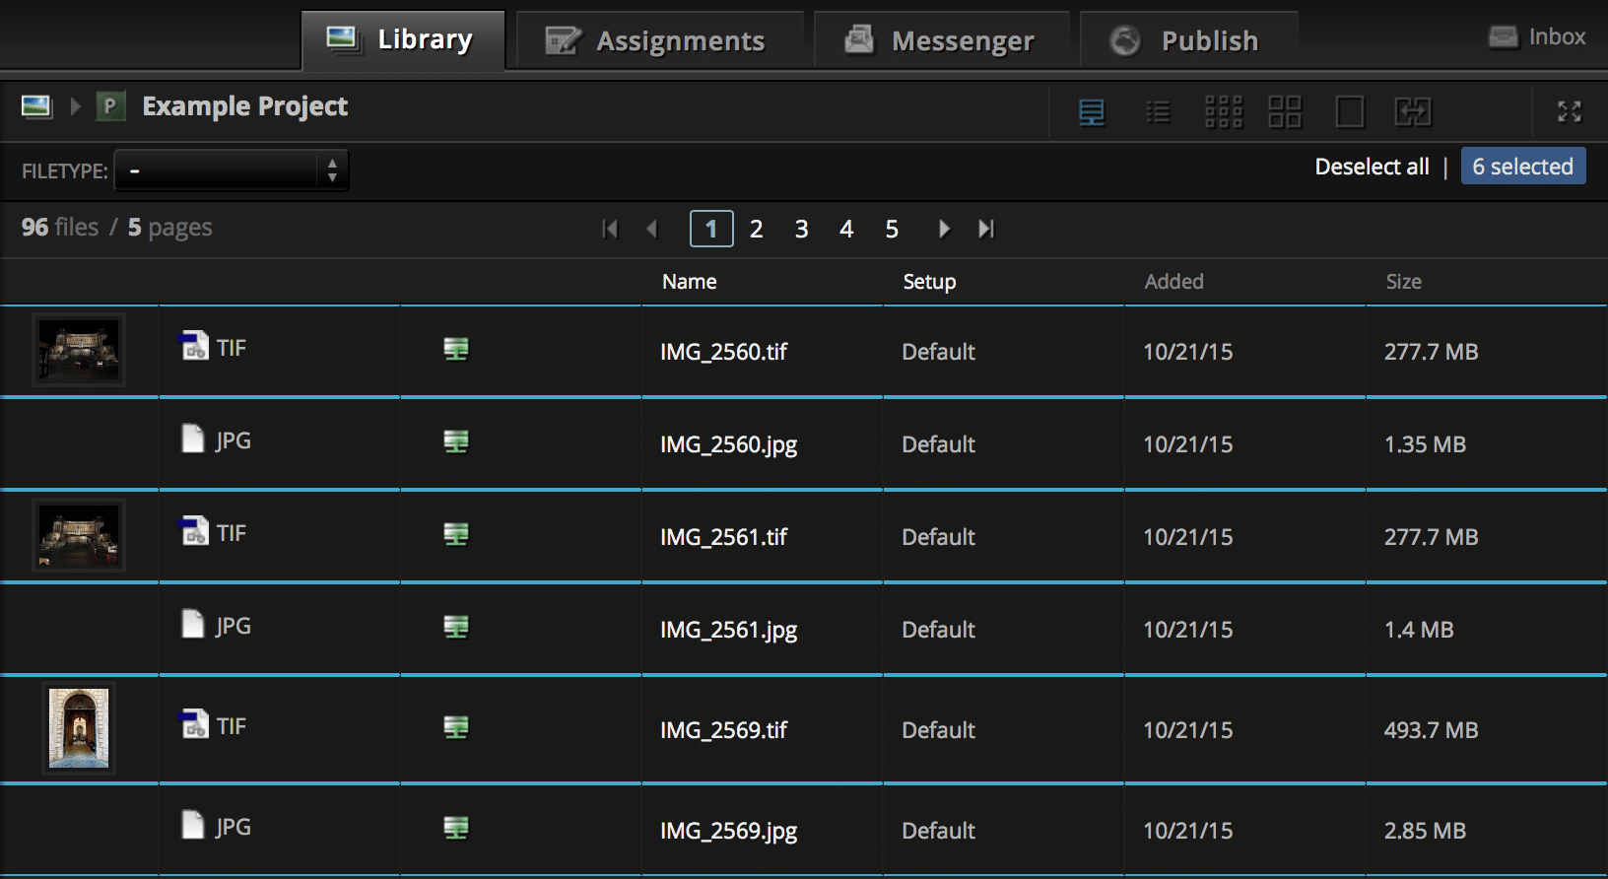Switch to single image view
Screen dimensions: 1608x879
click(x=1349, y=112)
